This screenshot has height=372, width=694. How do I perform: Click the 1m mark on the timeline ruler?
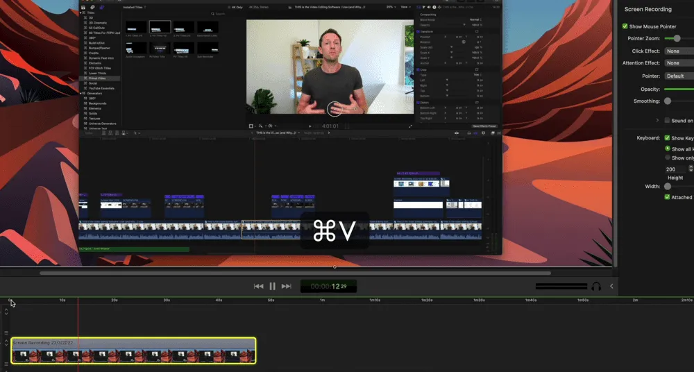[x=323, y=301]
